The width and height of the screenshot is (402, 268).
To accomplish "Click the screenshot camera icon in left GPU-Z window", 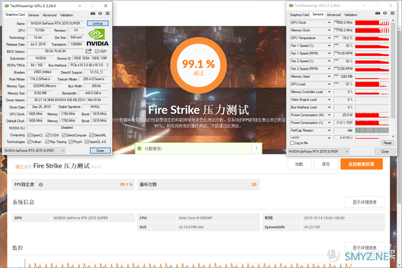I will (93, 14).
